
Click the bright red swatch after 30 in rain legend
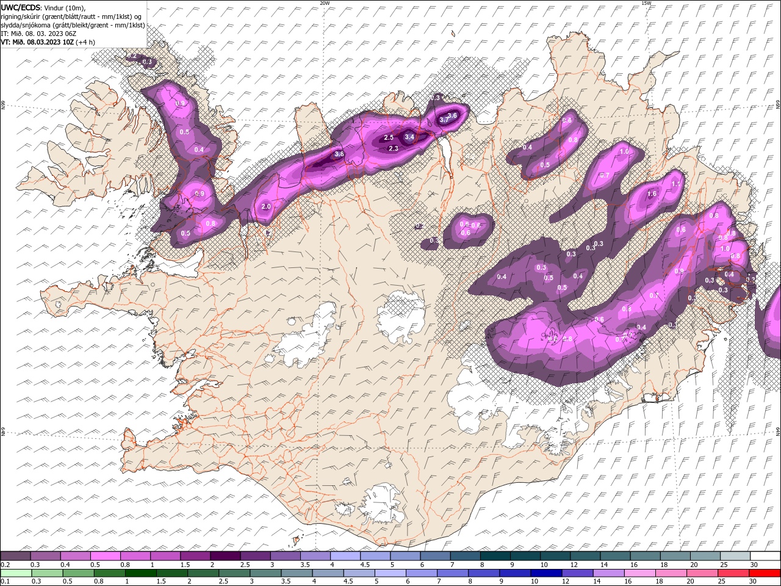764,573
